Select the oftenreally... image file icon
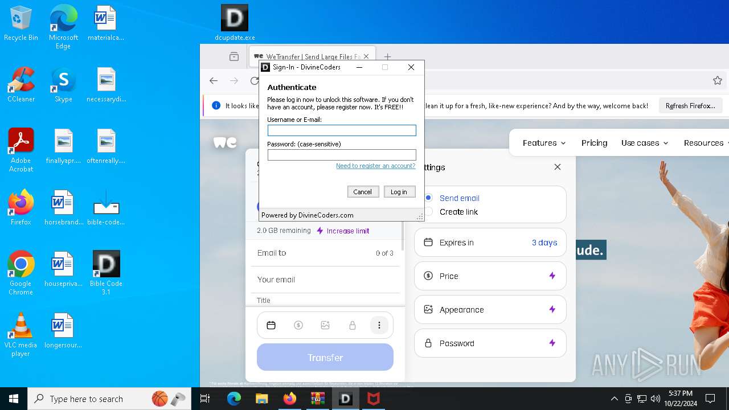Screen dimensions: 729x410 (x=106, y=147)
